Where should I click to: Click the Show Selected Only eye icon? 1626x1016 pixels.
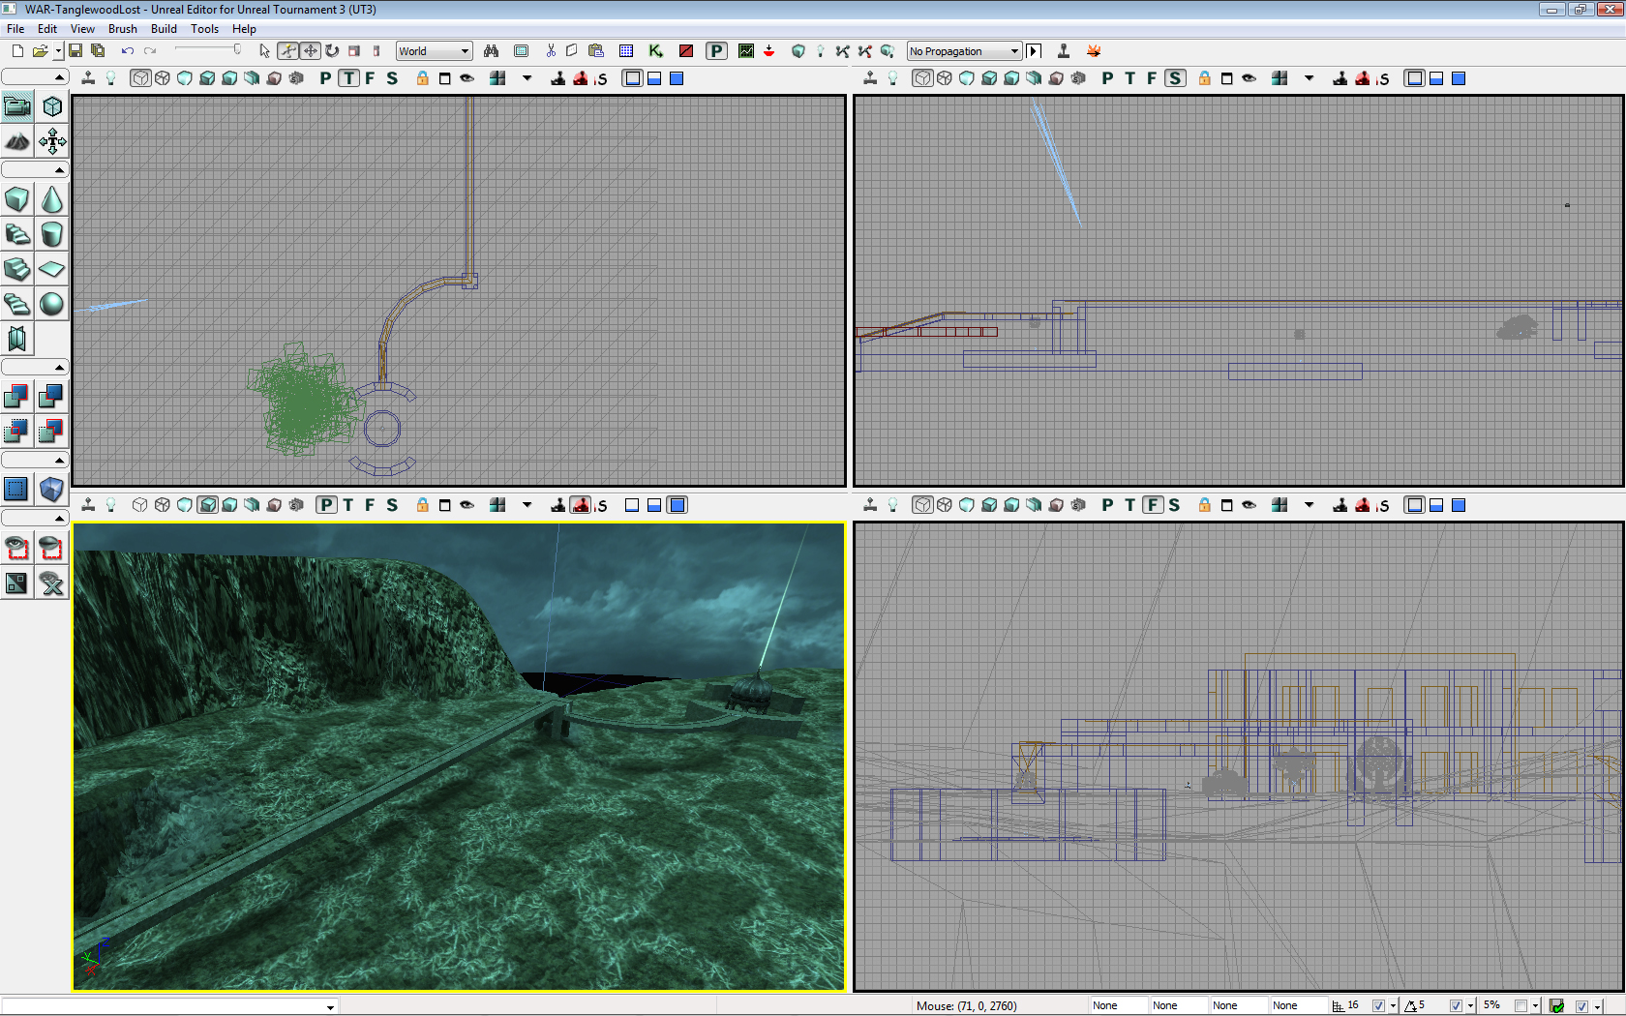[17, 549]
